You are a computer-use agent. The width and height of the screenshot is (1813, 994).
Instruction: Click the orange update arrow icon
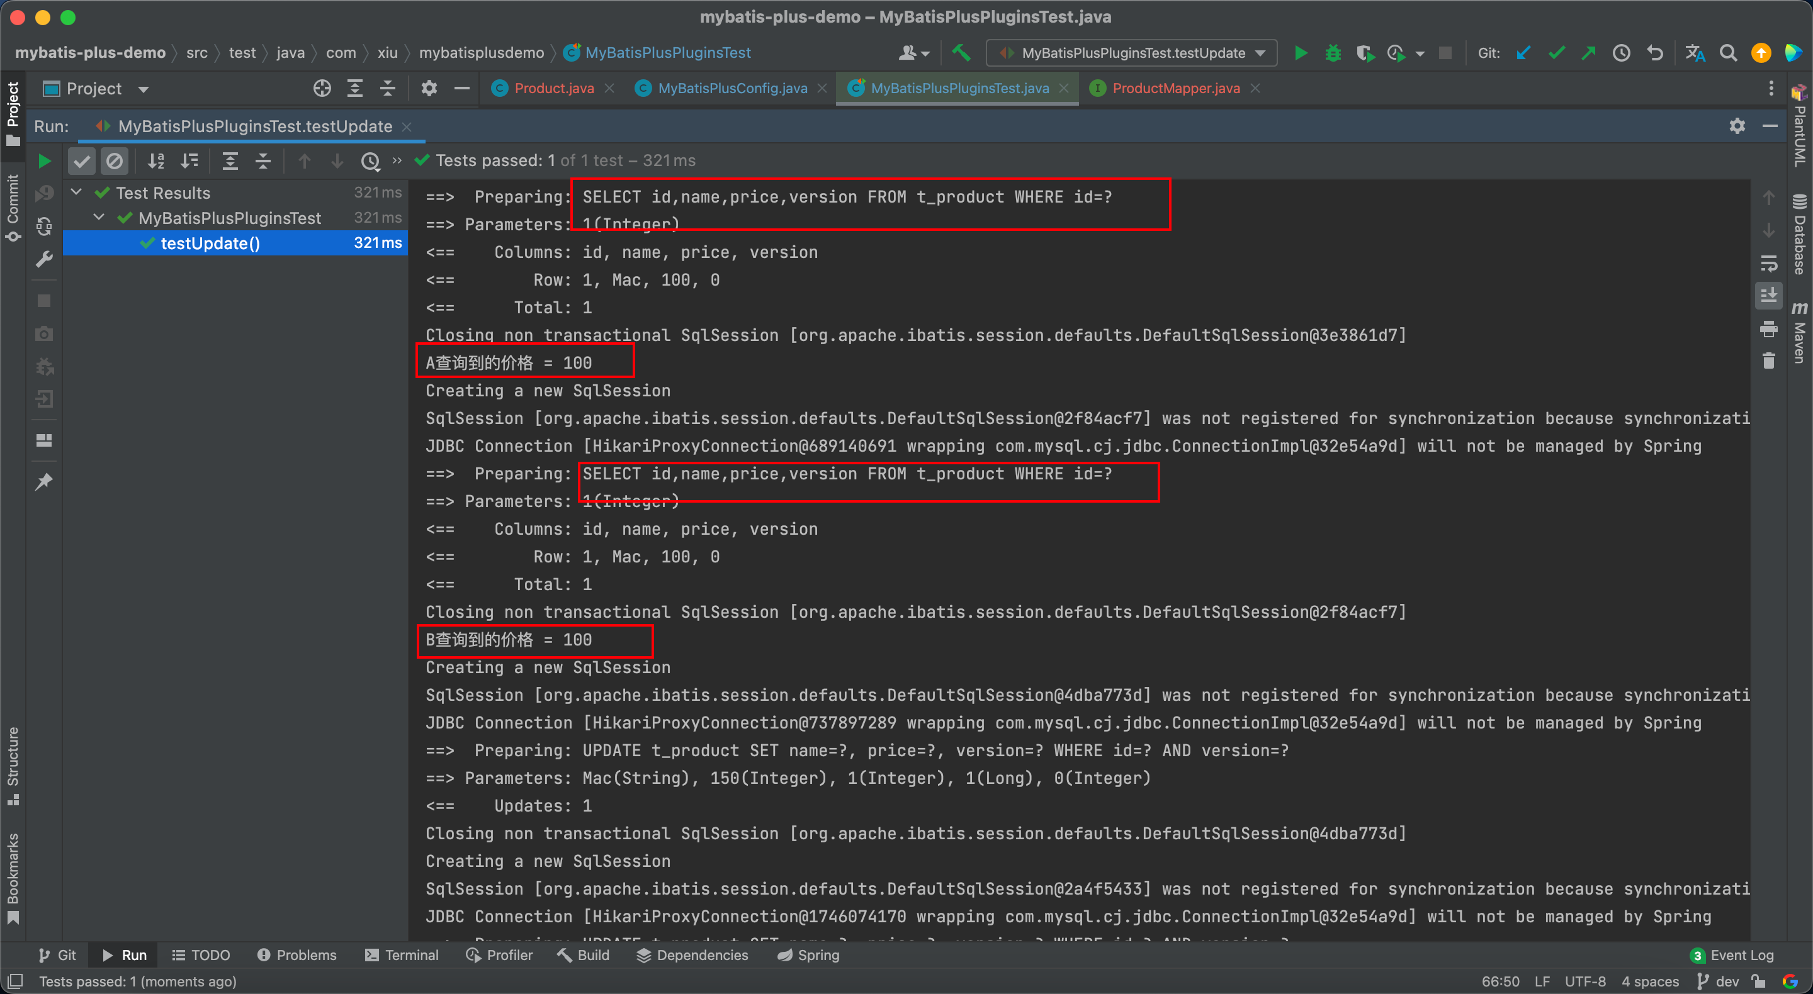tap(1761, 53)
